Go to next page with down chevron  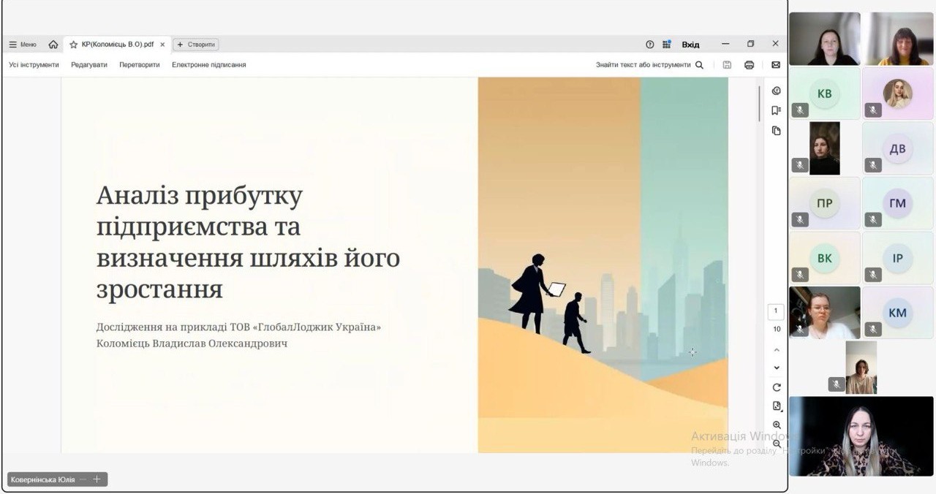tap(777, 368)
